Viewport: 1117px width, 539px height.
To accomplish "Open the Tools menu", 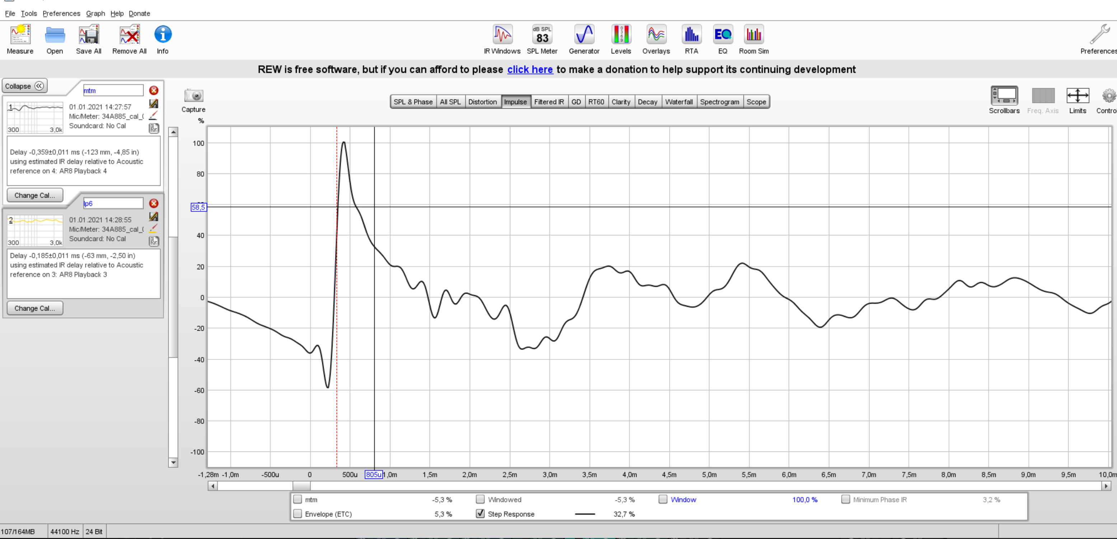I will click(29, 13).
